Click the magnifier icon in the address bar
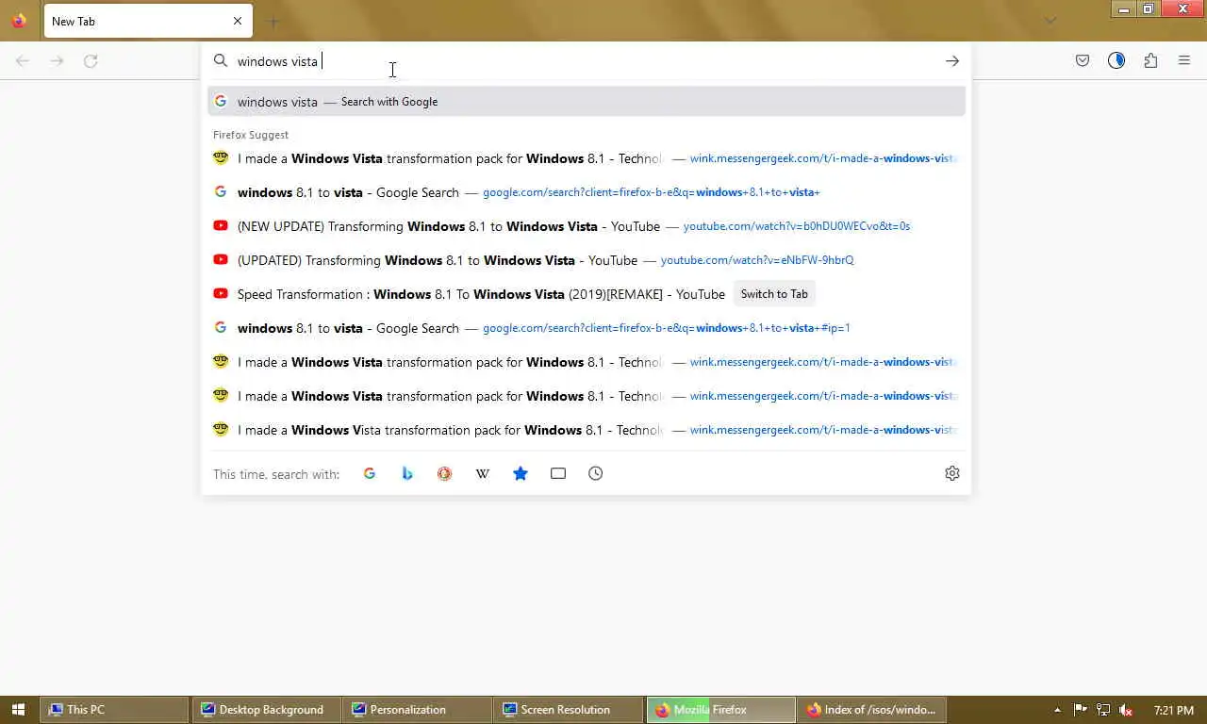Viewport: 1207px width, 724px height. coord(221,60)
